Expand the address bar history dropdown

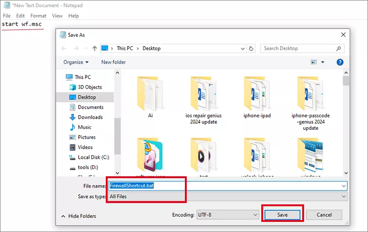[x=243, y=49]
